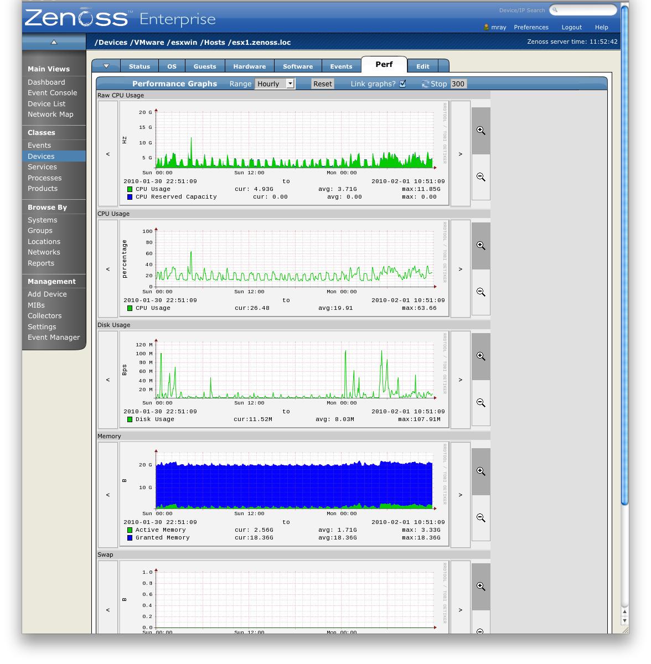Open Collectors under Management

[45, 316]
